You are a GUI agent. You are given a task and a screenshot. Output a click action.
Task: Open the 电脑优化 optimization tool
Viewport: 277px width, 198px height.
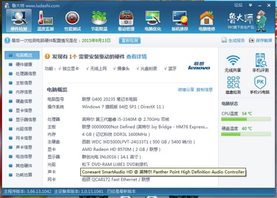(x=153, y=21)
